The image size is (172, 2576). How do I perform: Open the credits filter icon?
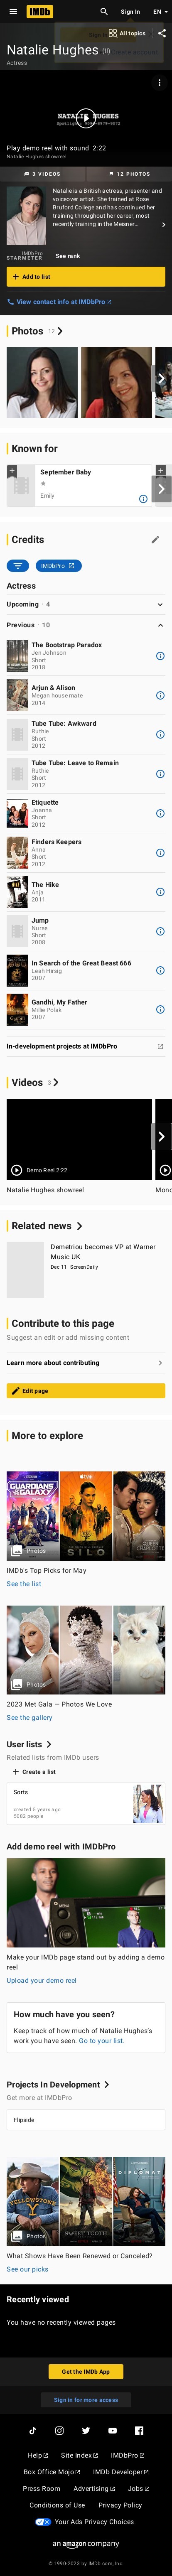(x=18, y=566)
